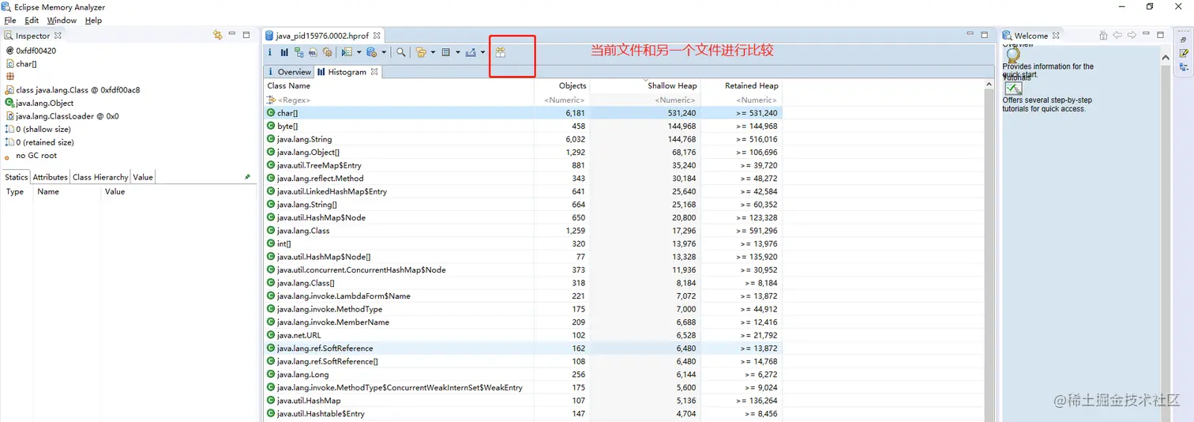Viewport: 1194px width, 422px height.
Task: Maximize the Welcome view
Action: pos(1160,35)
